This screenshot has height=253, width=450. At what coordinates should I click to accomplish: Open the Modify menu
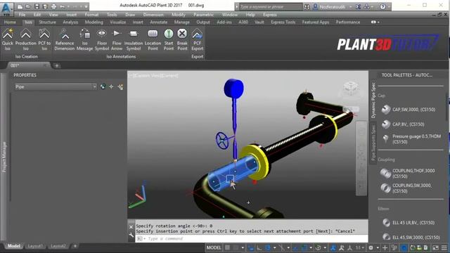coord(179,15)
